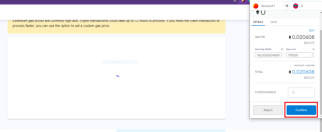Click the Gas Price info icon
322x132 pixels.
(282, 49)
